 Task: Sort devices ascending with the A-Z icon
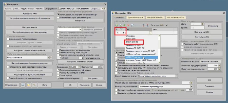coord(144,25)
